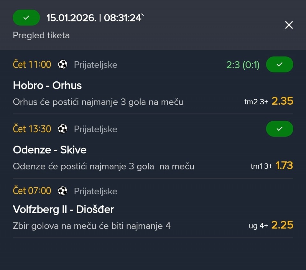306x270 pixels.
Task: Click 'Čet 07:00' match time
Action: [32, 191]
